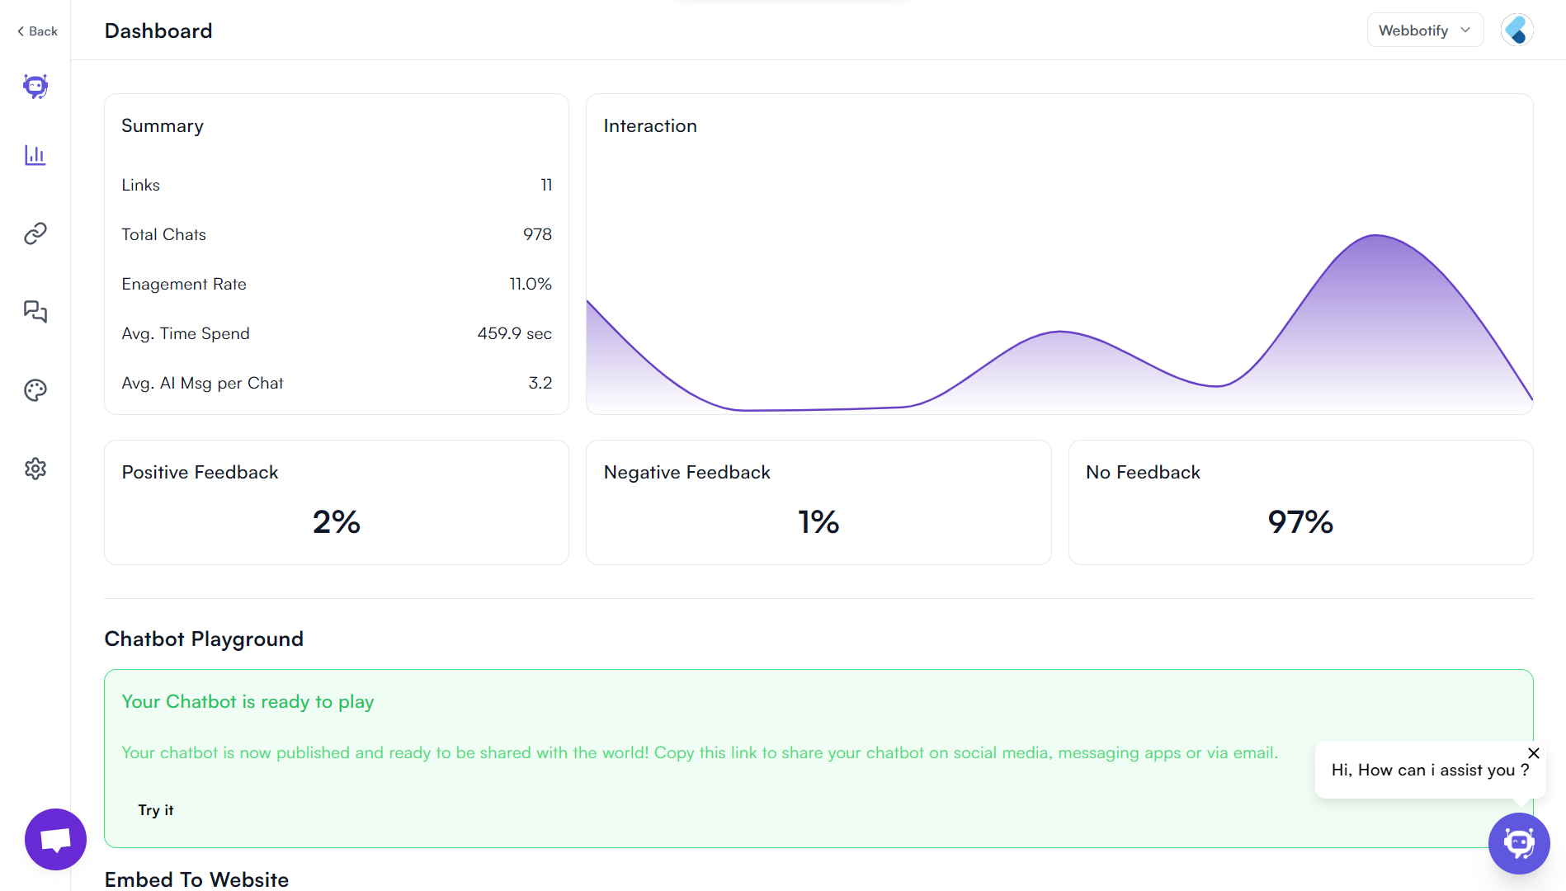Image resolution: width=1566 pixels, height=891 pixels.
Task: Open the analytics bar chart sidebar icon
Action: pyautogui.click(x=35, y=155)
